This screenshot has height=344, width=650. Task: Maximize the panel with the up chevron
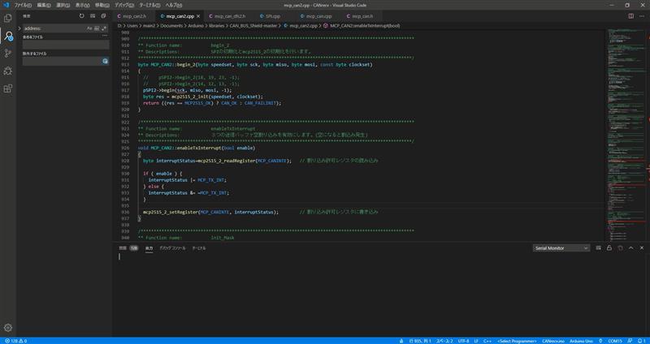(x=631, y=248)
